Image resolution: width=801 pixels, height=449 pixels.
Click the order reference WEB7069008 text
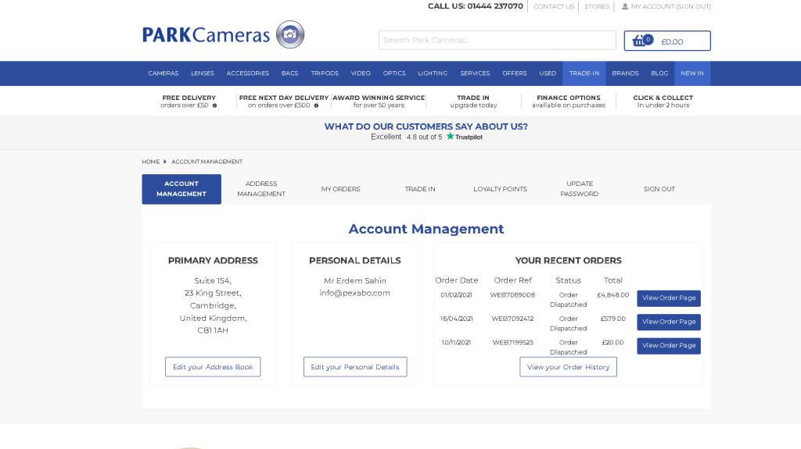pos(512,295)
